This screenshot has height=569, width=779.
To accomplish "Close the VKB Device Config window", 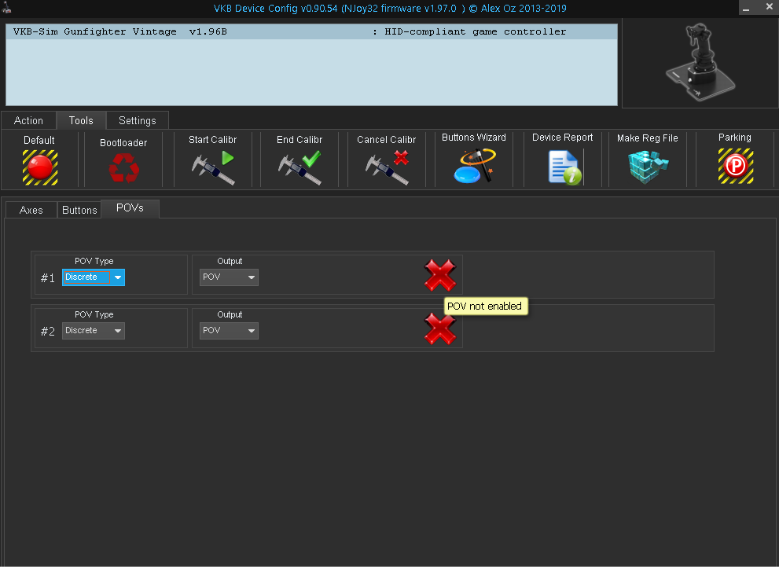I will 769,7.
